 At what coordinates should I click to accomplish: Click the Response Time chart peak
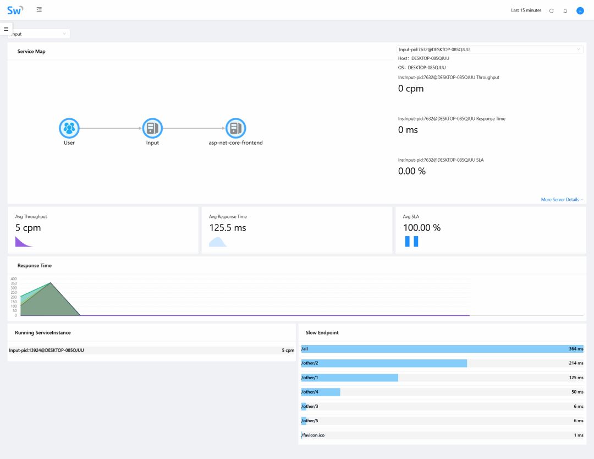[51, 283]
